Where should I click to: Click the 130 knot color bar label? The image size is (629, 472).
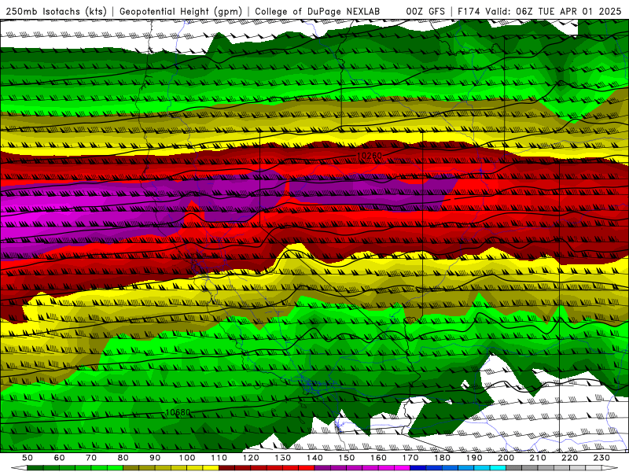[283, 458]
